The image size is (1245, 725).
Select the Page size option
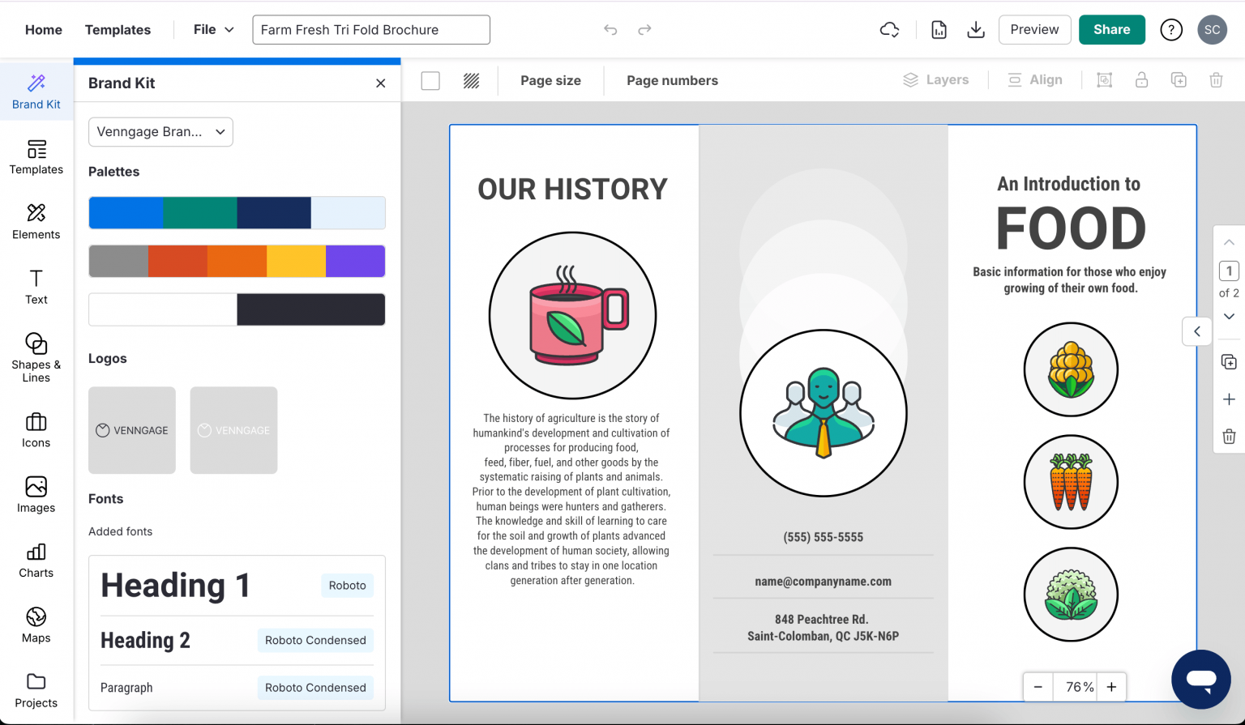point(550,81)
